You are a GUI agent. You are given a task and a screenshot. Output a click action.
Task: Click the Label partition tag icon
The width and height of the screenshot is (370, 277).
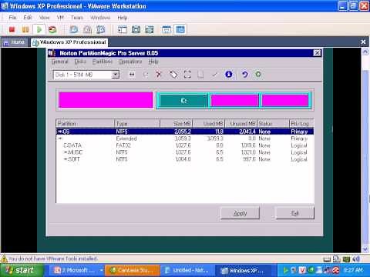click(173, 75)
